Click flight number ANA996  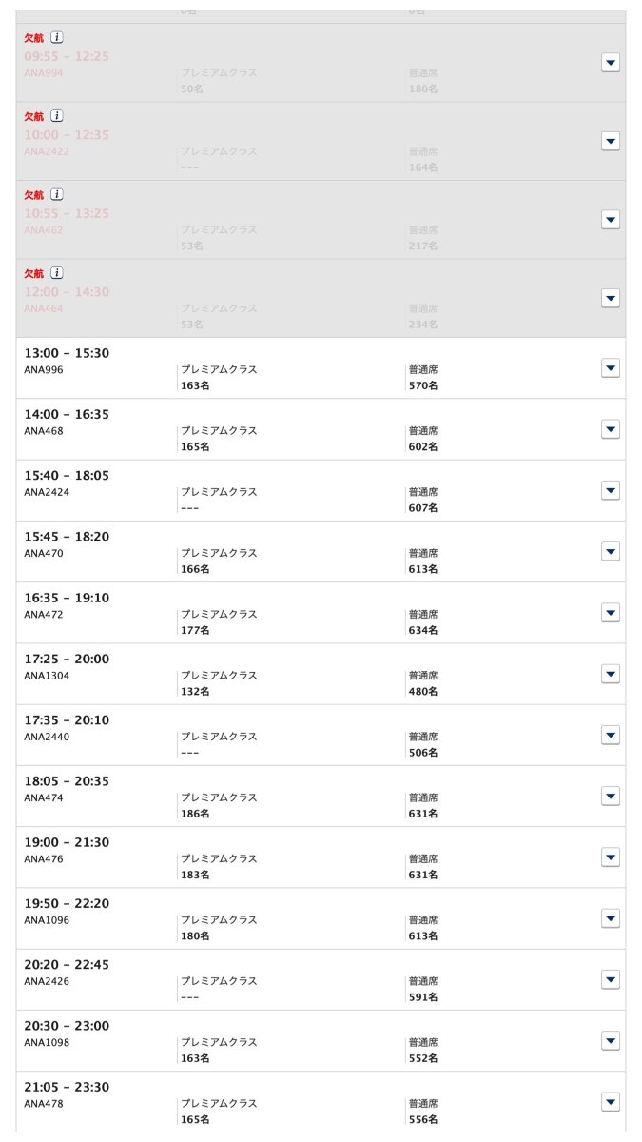pyautogui.click(x=44, y=369)
